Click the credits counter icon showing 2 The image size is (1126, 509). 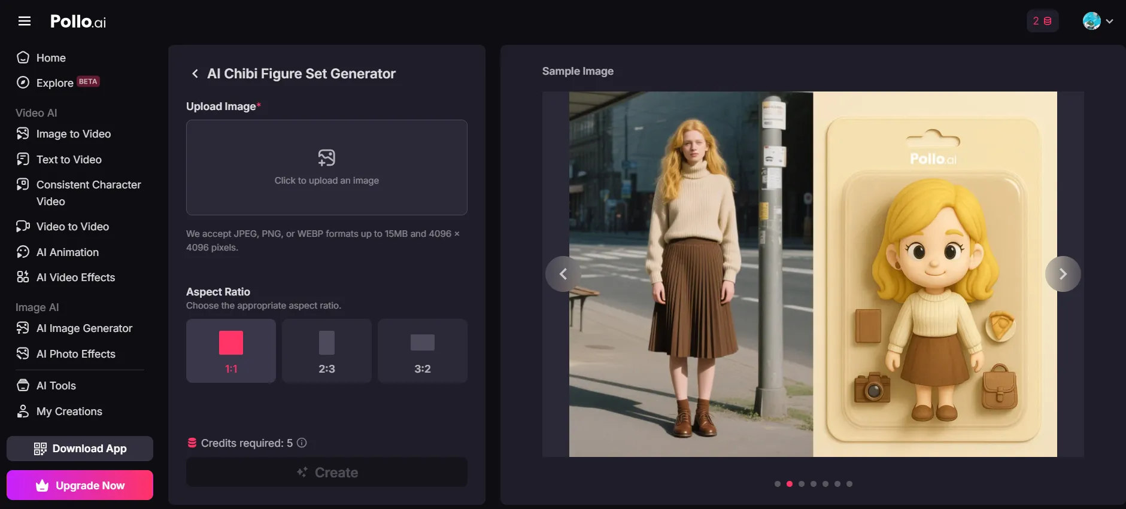1042,21
